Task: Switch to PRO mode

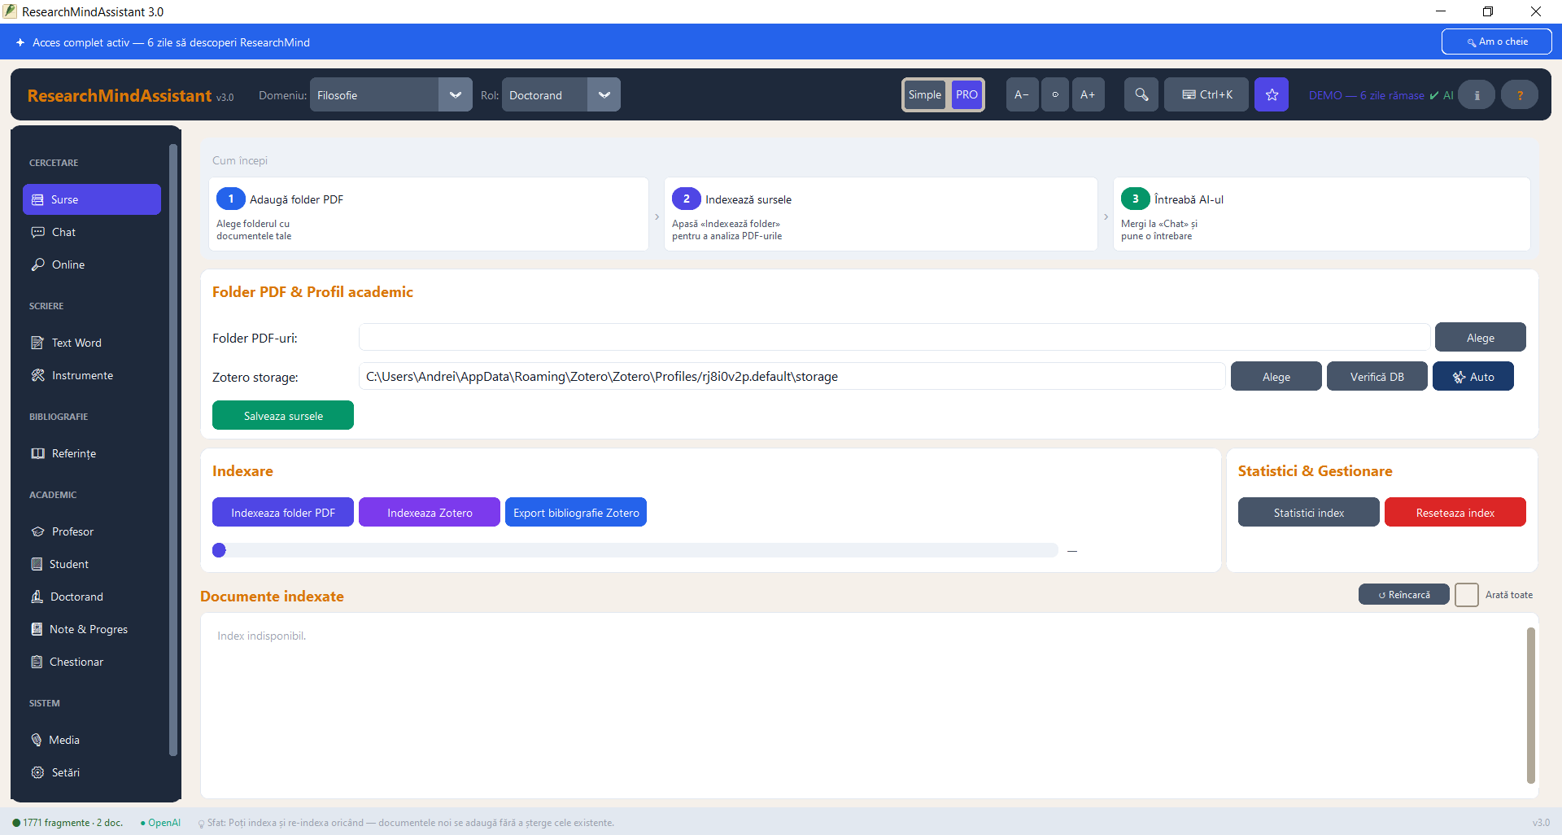Action: (966, 94)
